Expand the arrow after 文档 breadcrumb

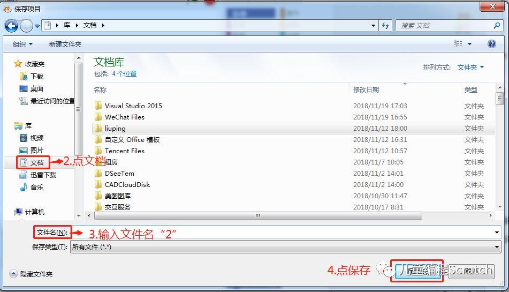(x=103, y=25)
